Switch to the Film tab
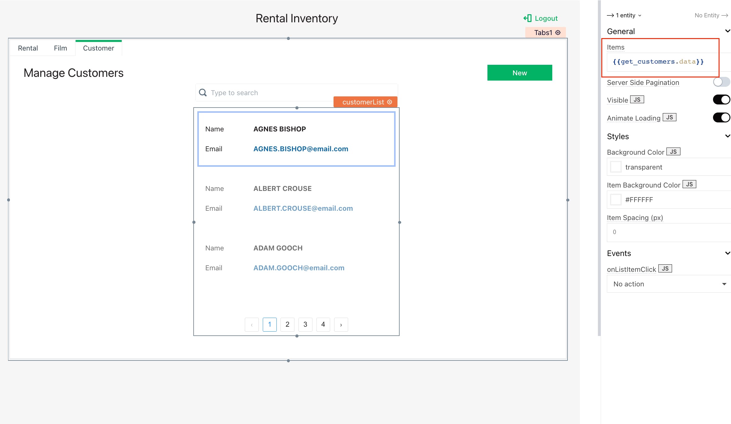The width and height of the screenshot is (731, 424). click(x=61, y=48)
